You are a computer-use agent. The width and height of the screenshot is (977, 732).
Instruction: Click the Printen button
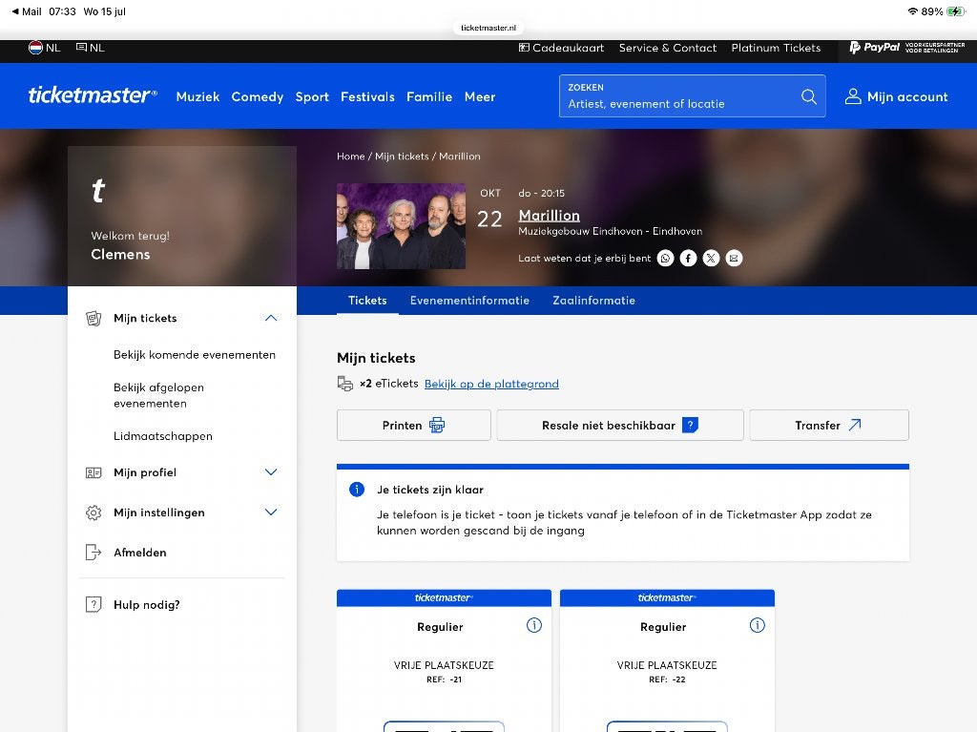coord(414,426)
